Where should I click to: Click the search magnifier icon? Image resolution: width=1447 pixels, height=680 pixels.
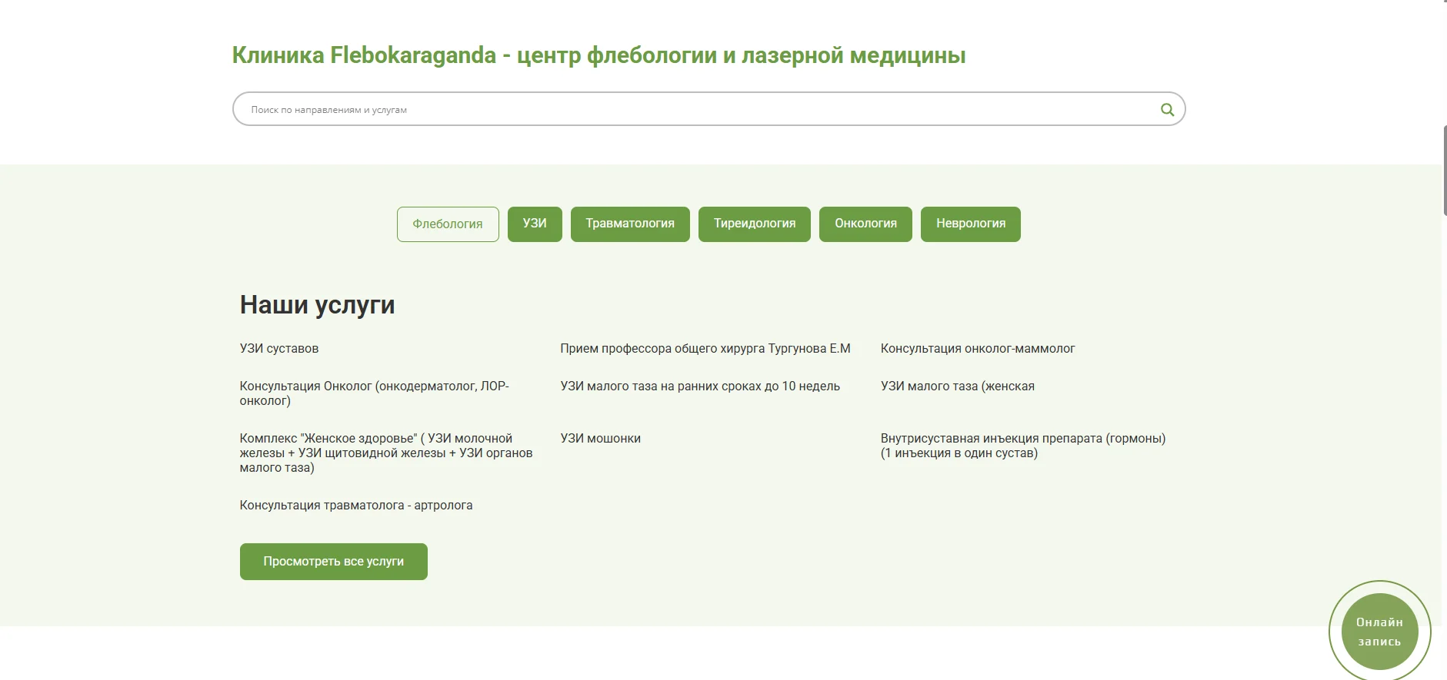[x=1167, y=109]
